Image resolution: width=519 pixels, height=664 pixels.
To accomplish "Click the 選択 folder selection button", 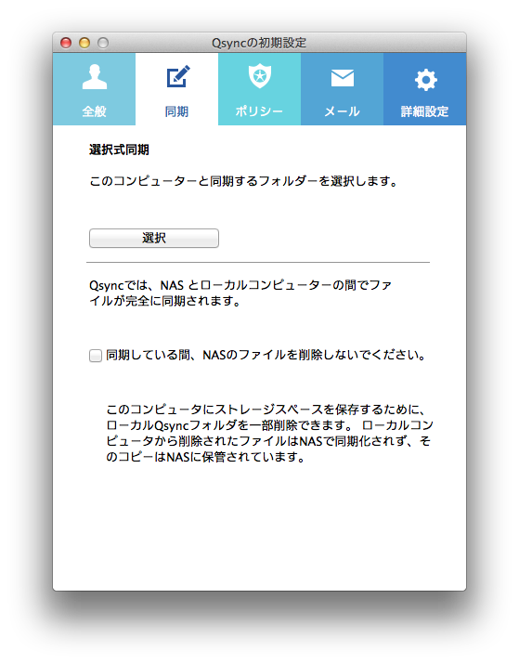I will (154, 238).
